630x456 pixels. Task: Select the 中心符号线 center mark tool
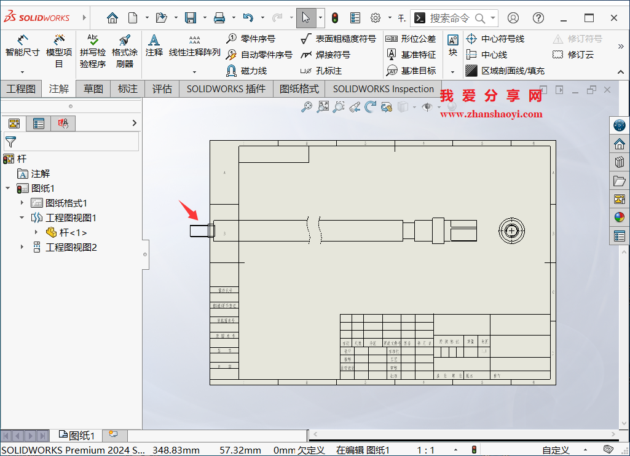[x=497, y=38]
